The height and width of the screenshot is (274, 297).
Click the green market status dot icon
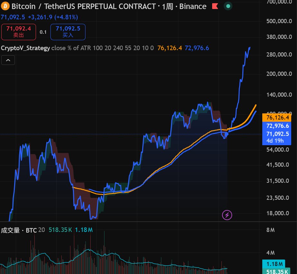228,6
